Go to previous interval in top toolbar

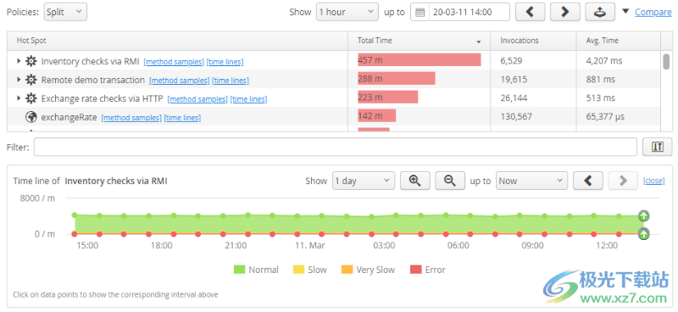tap(531, 12)
